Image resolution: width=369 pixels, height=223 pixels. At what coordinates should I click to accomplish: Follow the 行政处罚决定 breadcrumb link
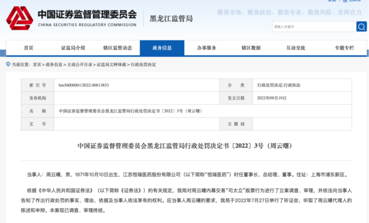[x=143, y=64]
